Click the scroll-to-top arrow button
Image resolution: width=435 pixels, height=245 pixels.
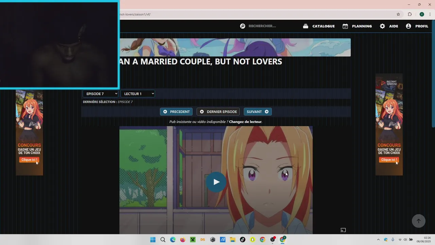[419, 221]
